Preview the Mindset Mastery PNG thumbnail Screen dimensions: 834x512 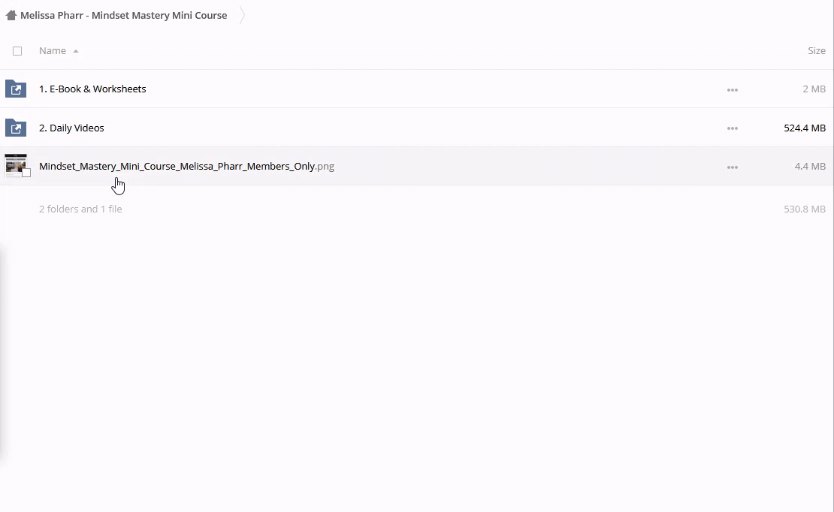pyautogui.click(x=15, y=164)
